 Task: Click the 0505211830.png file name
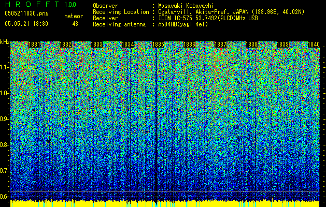point(26,13)
